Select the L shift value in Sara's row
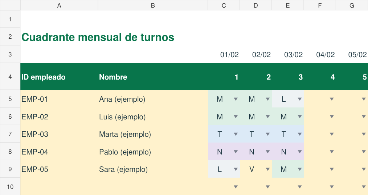Screen dimensions: 368x195 (220, 169)
